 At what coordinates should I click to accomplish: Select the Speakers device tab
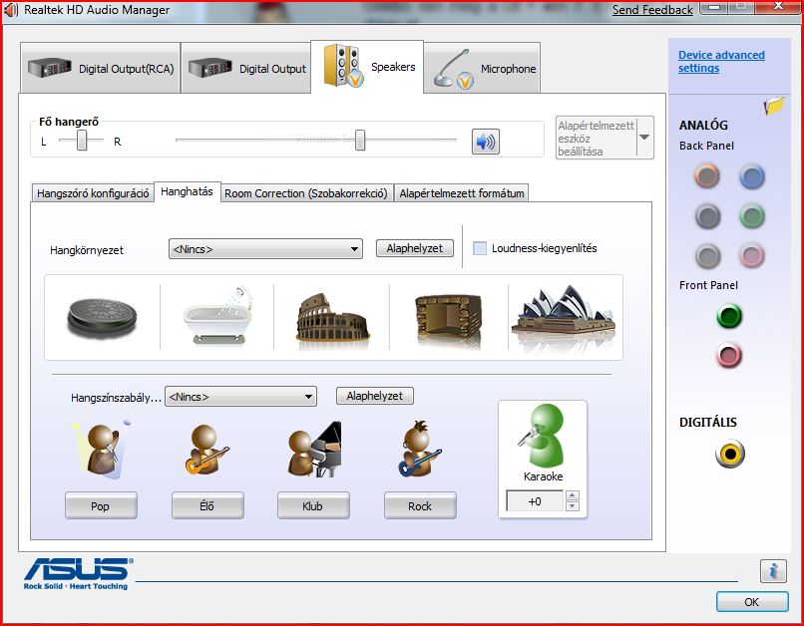tap(367, 67)
